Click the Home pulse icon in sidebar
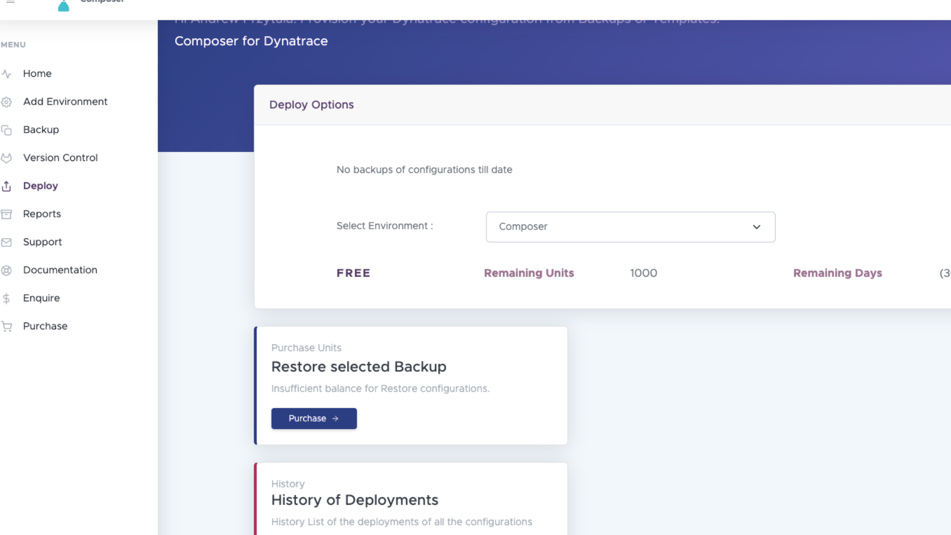Screen dimensions: 951x535 6,74
